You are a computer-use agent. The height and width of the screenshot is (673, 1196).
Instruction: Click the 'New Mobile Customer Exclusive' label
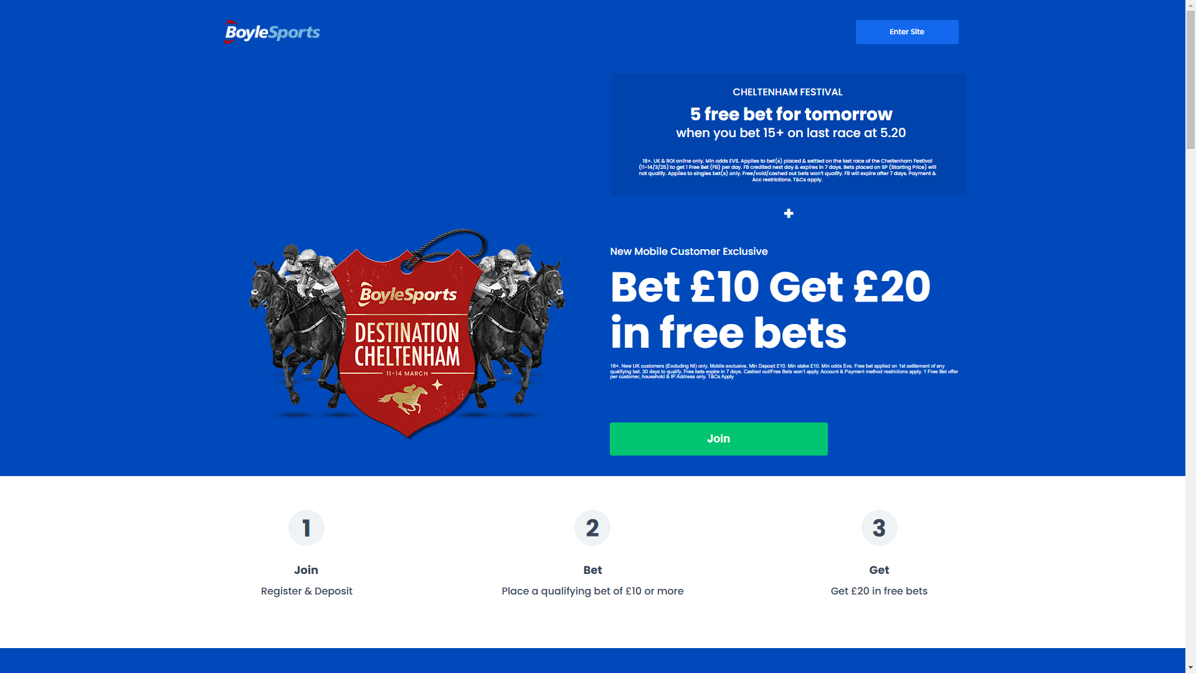[688, 252]
